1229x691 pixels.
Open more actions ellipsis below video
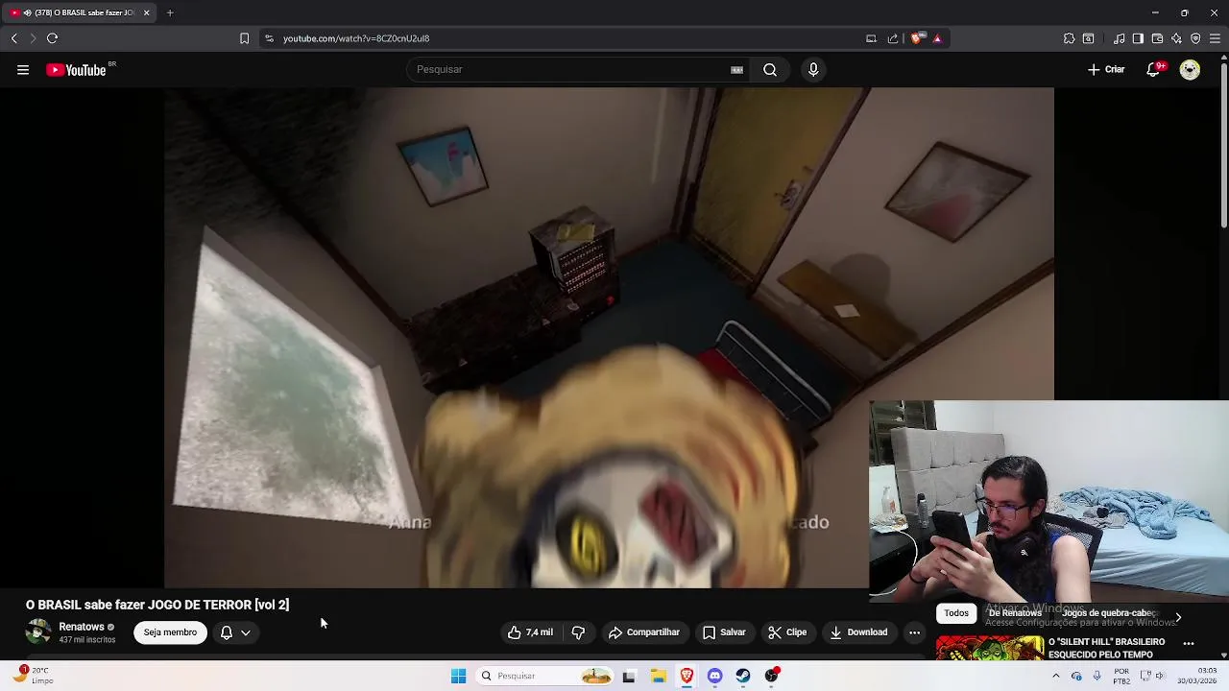[x=914, y=632]
